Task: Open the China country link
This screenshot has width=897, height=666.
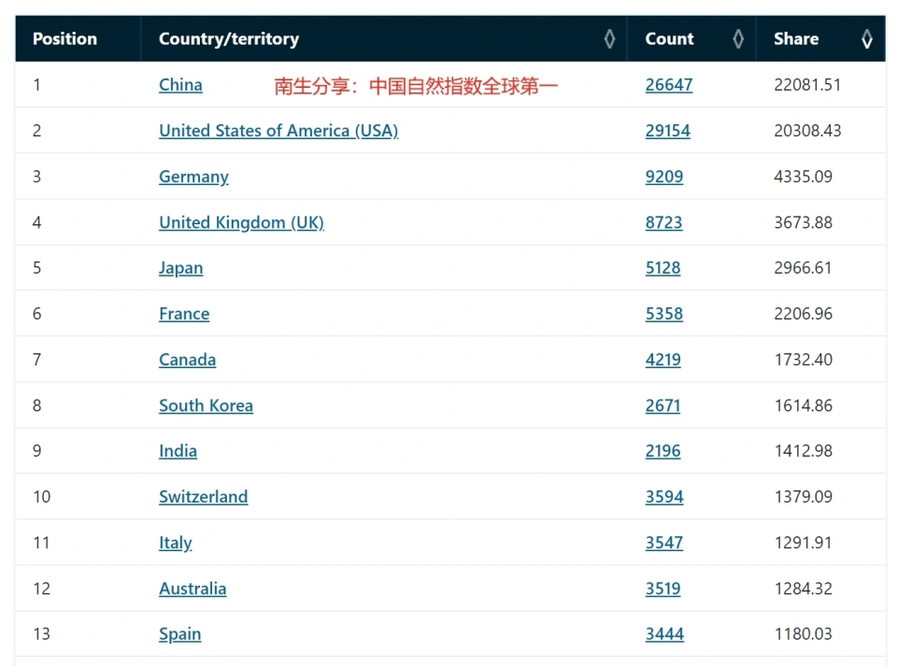Action: click(x=180, y=85)
